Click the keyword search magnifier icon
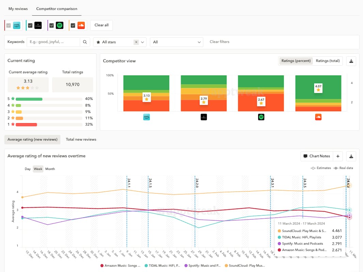Screen dimensions: 363x272 [85, 42]
